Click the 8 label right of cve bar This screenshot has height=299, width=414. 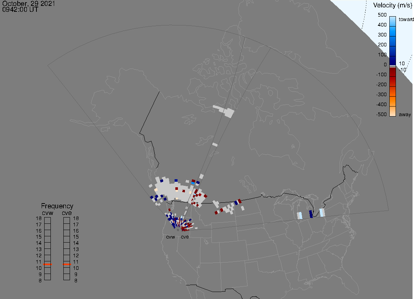[76, 281]
